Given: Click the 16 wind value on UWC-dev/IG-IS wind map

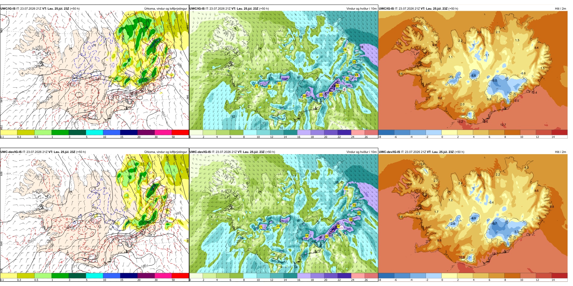Looking at the screenshot, I should pyautogui.click(x=242, y=238).
